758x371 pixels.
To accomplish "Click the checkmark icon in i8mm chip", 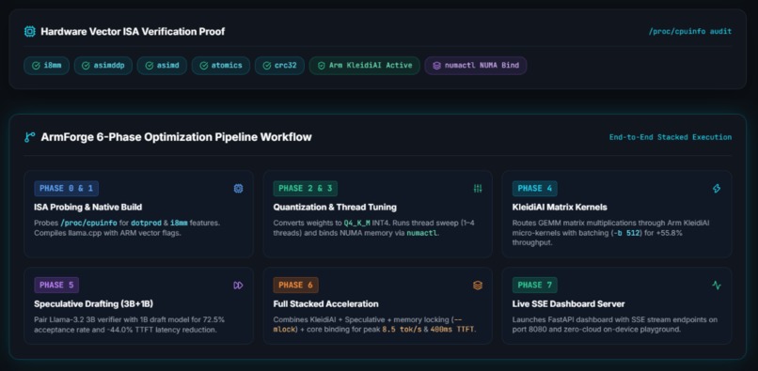I will 36,66.
